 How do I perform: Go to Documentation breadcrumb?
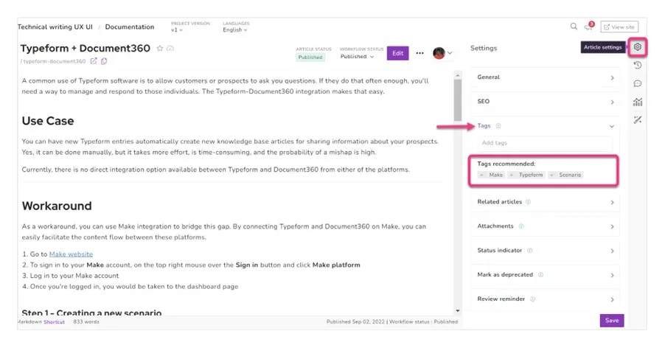coord(129,27)
